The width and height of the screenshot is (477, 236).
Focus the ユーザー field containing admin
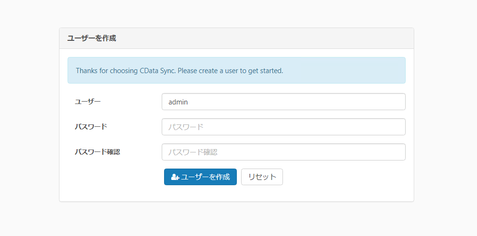pyautogui.click(x=283, y=102)
